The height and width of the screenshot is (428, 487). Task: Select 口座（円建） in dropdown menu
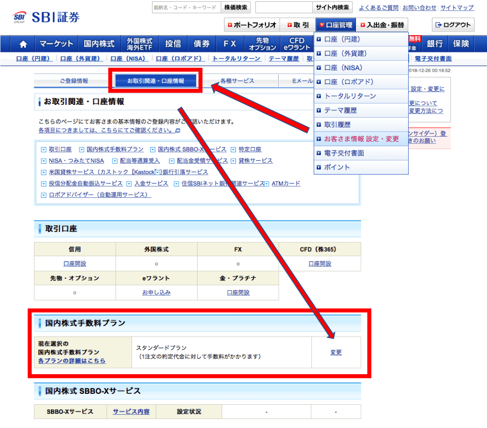tap(361, 39)
